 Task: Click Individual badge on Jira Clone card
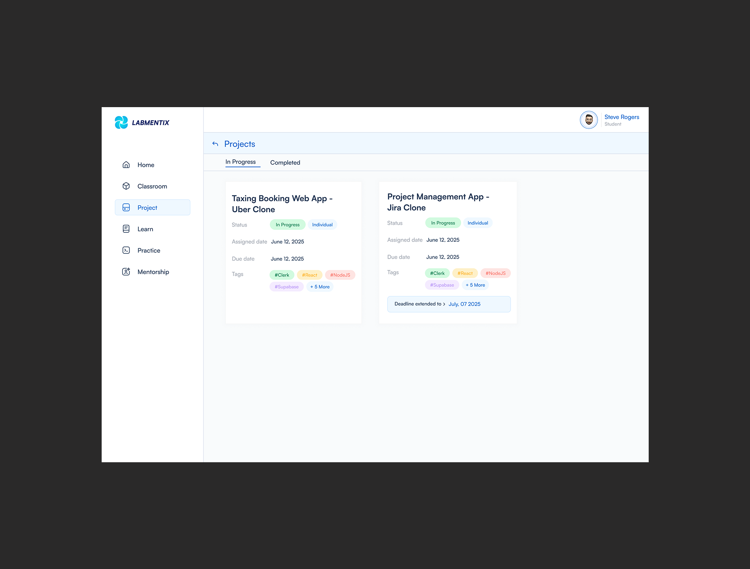pyautogui.click(x=478, y=223)
